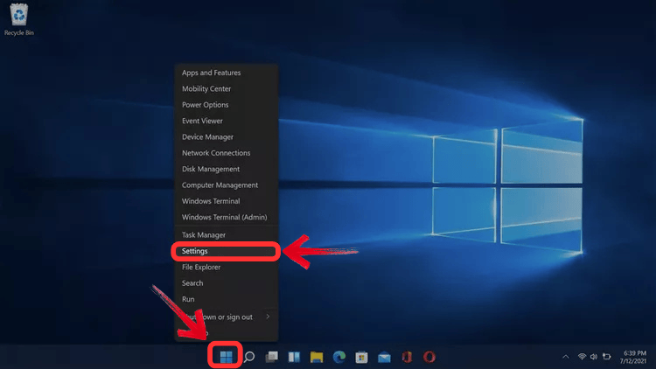Launch Windows Terminal
This screenshot has width=656, height=369.
[x=227, y=201]
